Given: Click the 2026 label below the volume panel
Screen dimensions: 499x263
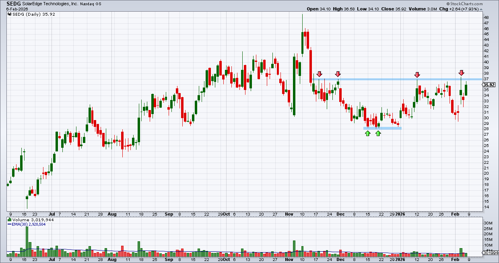Looking at the screenshot, I should click(x=400, y=260).
